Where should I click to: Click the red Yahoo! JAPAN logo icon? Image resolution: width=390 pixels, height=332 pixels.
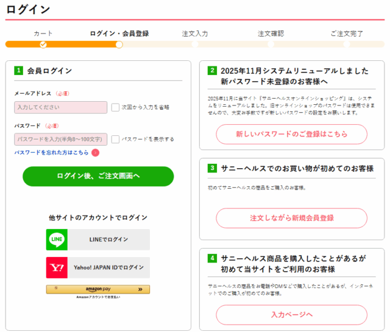pos(57,267)
